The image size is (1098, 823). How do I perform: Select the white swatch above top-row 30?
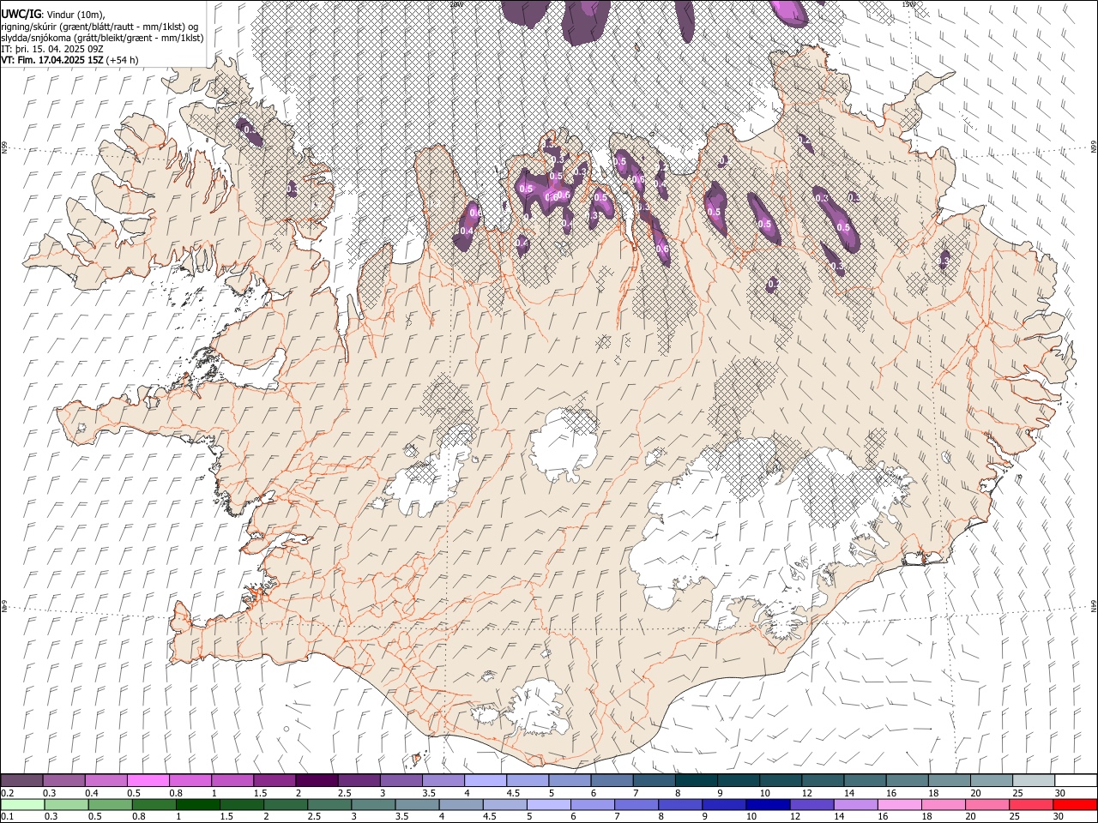point(1076,781)
